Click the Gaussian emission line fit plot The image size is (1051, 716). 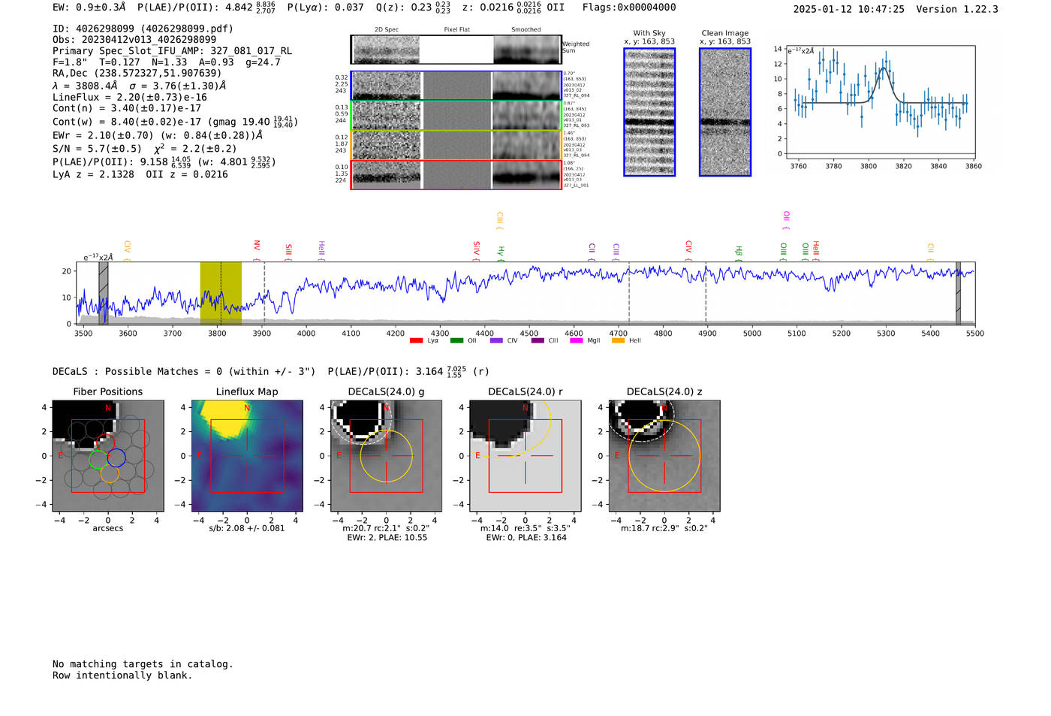(882, 103)
